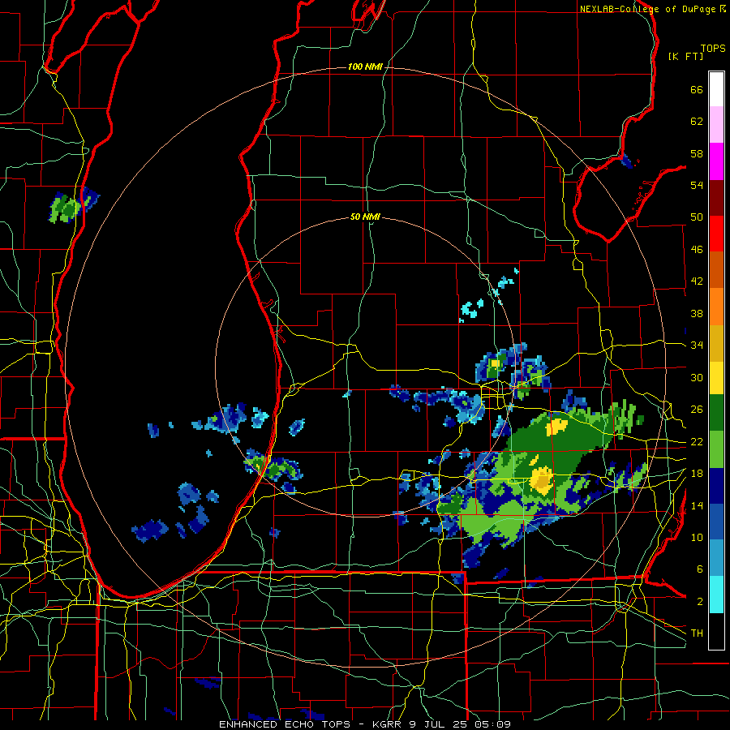Image resolution: width=730 pixels, height=730 pixels.
Task: Click the NEXLAB-College of DuPage credit text
Action: coord(652,9)
